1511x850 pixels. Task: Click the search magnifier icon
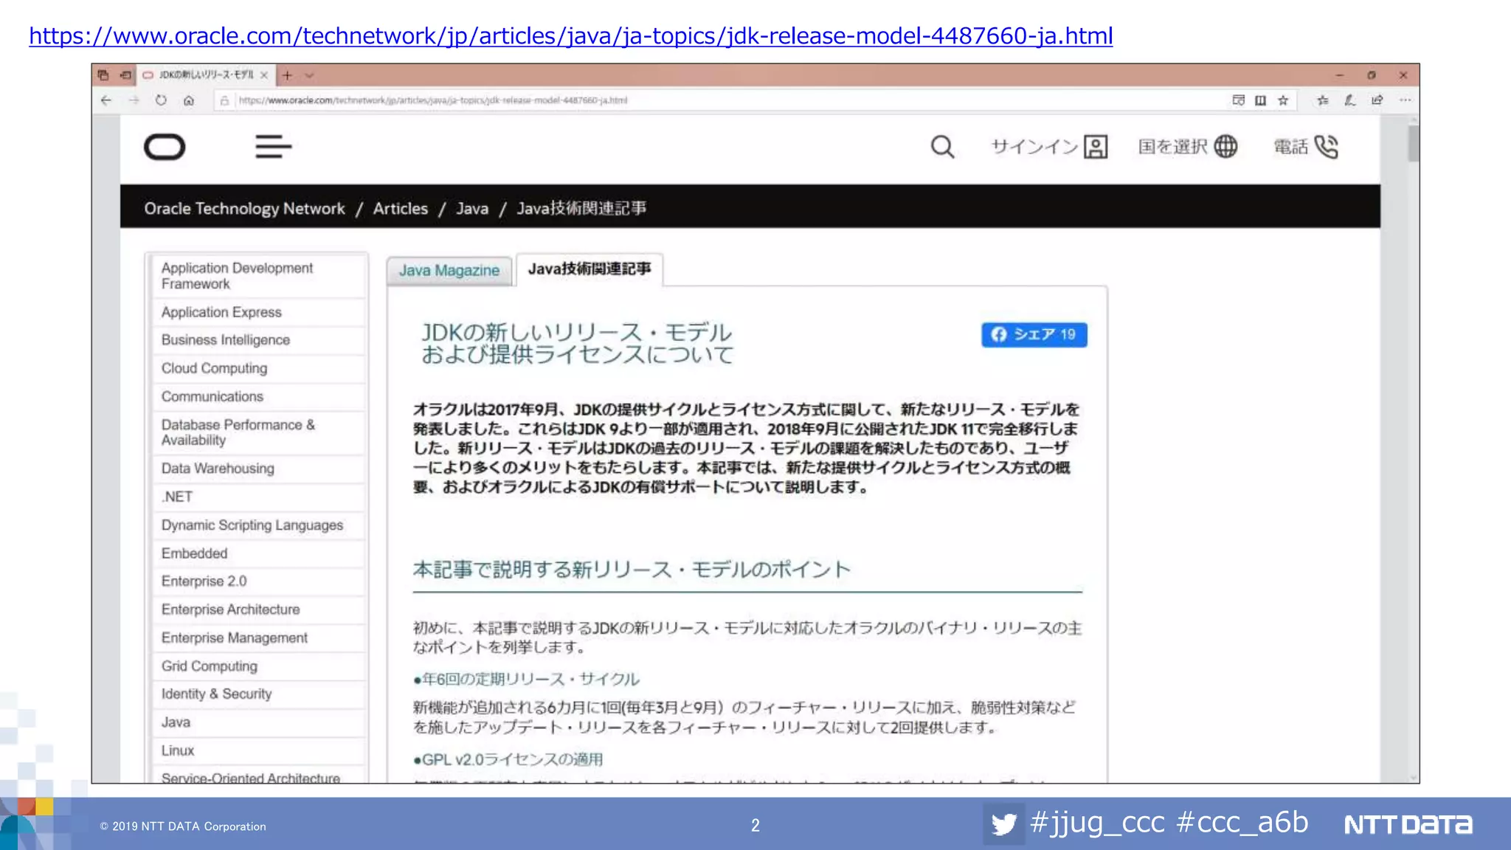point(942,147)
